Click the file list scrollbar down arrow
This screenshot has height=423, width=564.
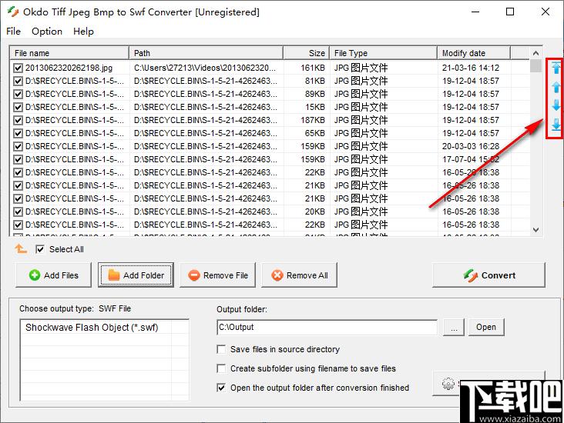pyautogui.click(x=535, y=229)
